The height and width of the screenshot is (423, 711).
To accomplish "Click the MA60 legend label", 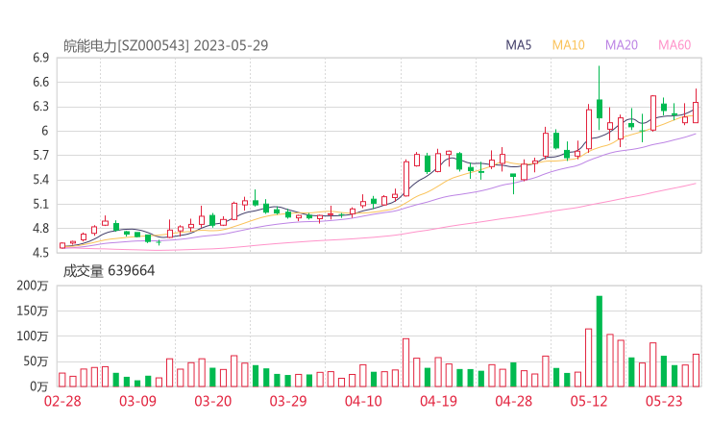I will [x=674, y=45].
